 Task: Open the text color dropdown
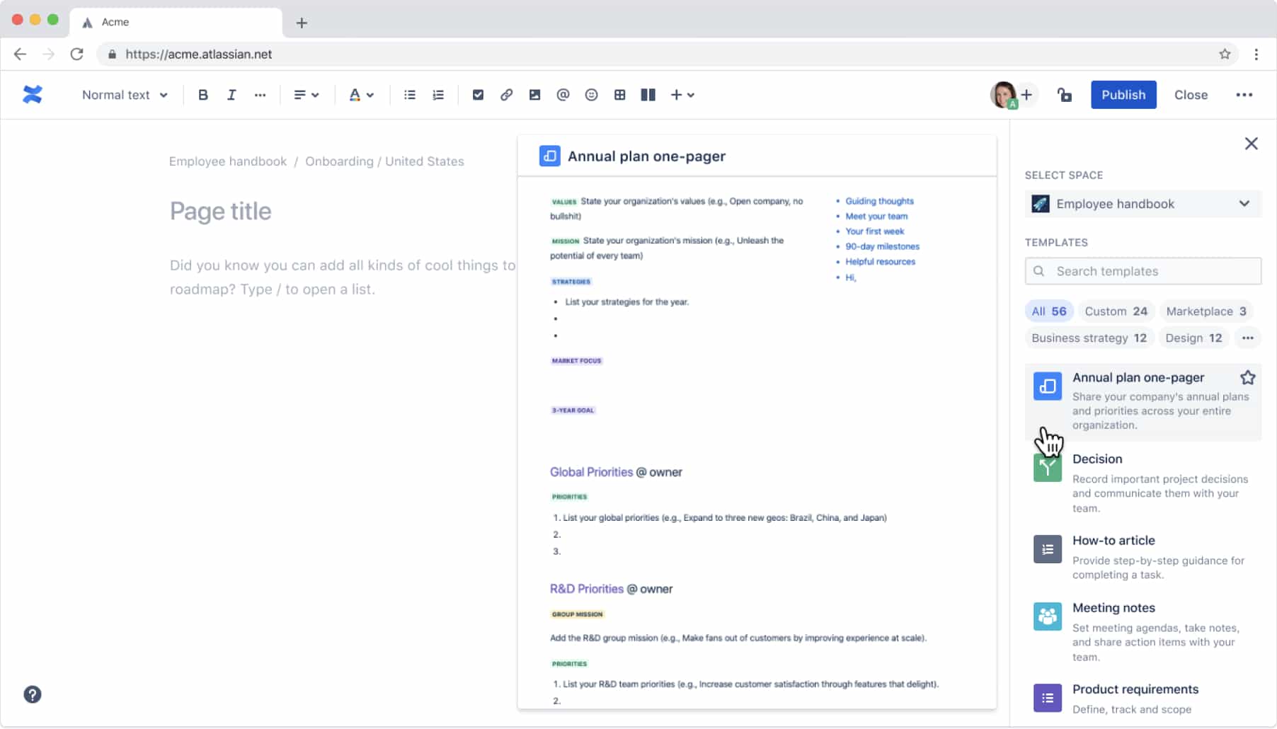point(361,94)
